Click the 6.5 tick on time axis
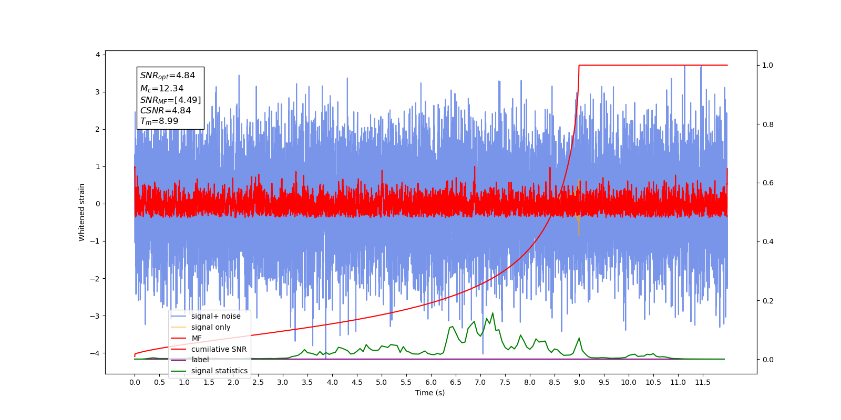Screen dimensions: 841x420 coord(456,382)
